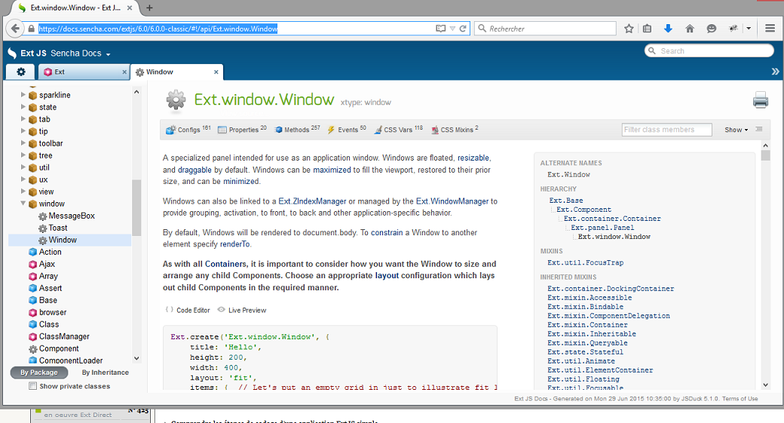Image resolution: width=784 pixels, height=423 pixels.
Task: Expand the sparkline package
Action: 23,94
